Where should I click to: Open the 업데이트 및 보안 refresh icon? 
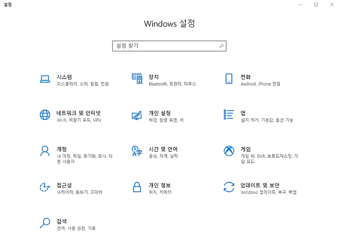[229, 187]
